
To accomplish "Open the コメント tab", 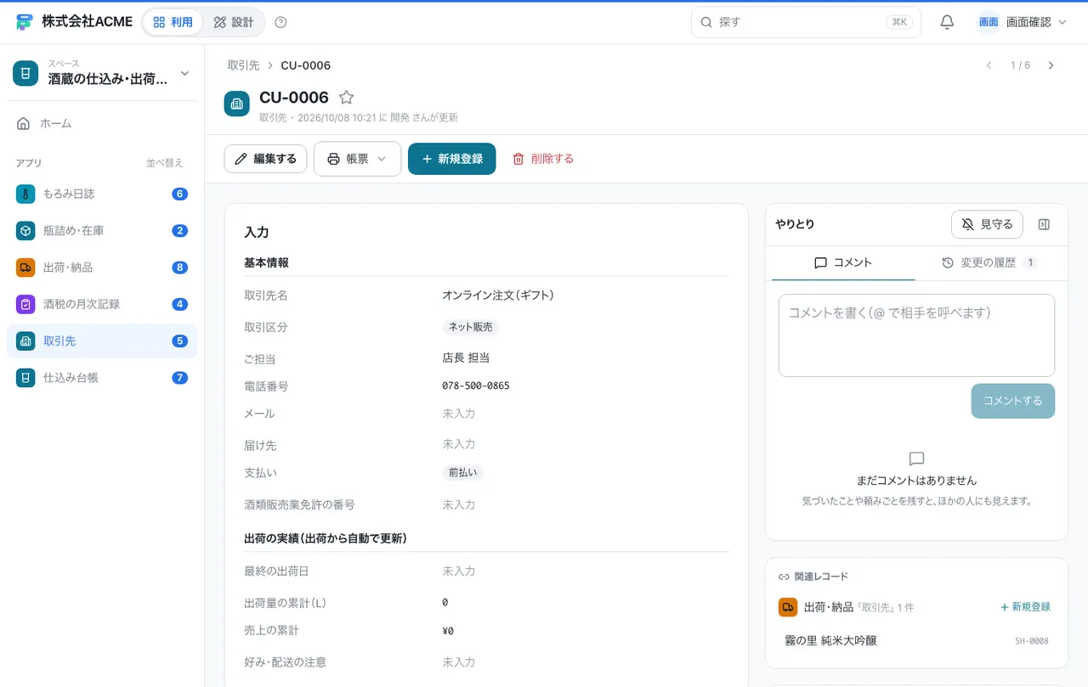I will [x=843, y=262].
